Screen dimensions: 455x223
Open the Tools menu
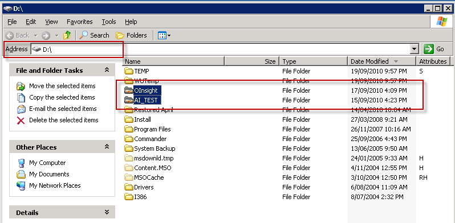(x=109, y=22)
